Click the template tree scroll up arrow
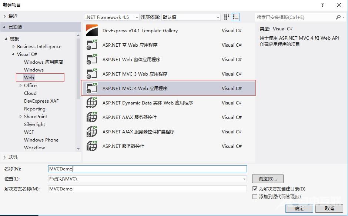348x216 pixels. pos(78,35)
